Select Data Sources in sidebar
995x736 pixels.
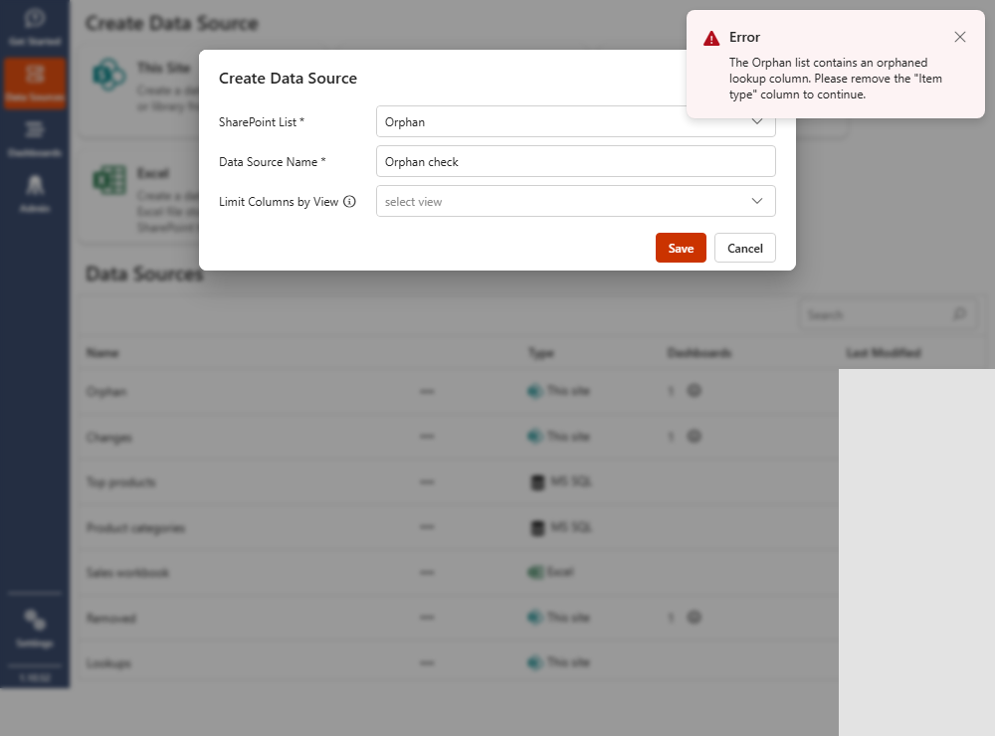coord(35,84)
